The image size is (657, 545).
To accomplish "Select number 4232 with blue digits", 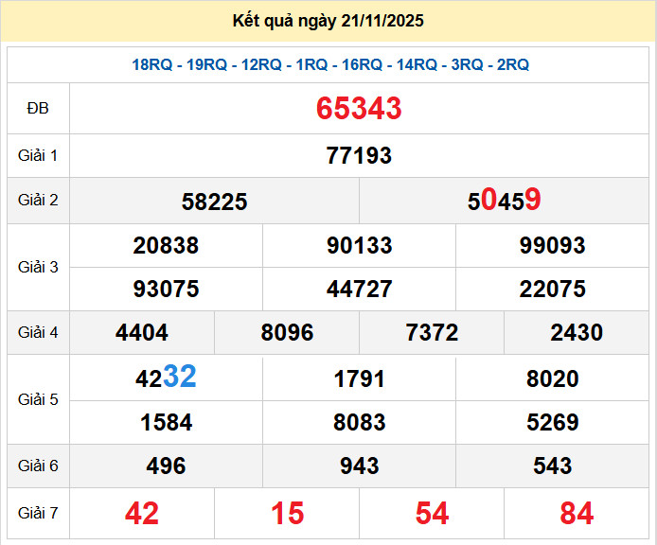I will tap(166, 378).
